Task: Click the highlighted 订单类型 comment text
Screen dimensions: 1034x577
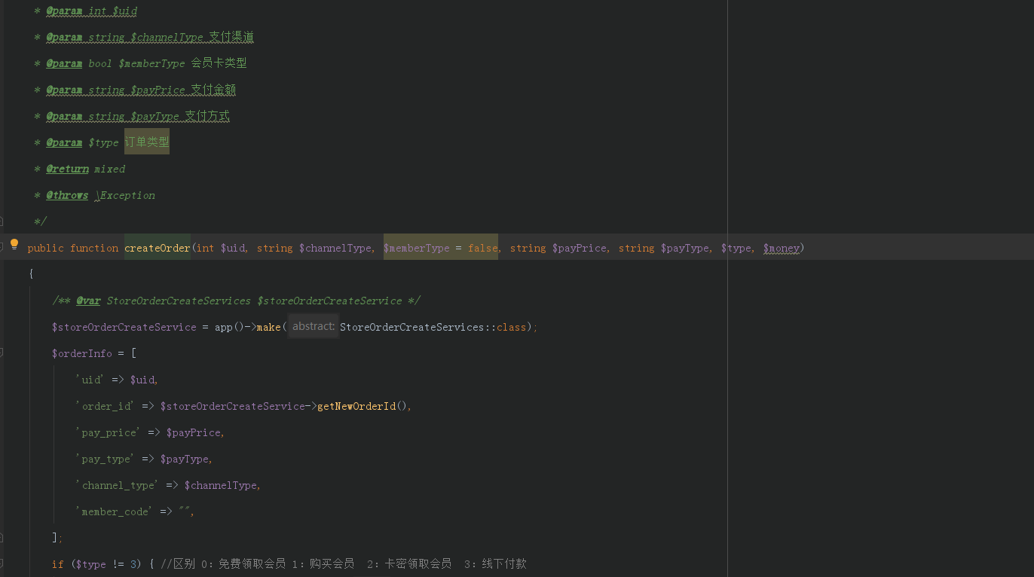Action: click(147, 142)
